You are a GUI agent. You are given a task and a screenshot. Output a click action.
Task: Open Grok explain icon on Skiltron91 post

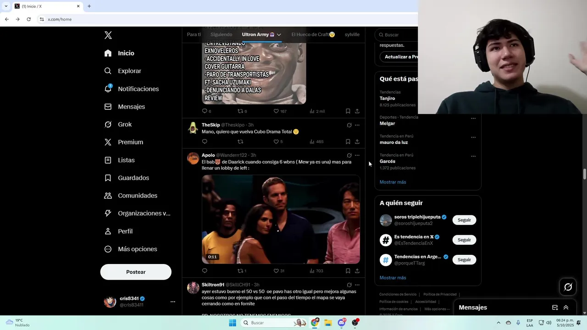tap(349, 285)
